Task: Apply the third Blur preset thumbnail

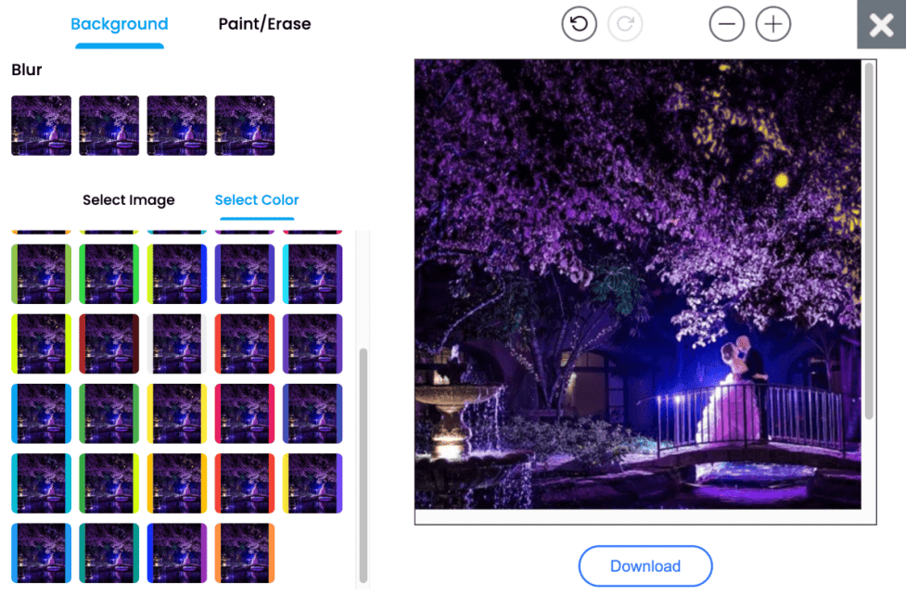Action: pyautogui.click(x=176, y=125)
